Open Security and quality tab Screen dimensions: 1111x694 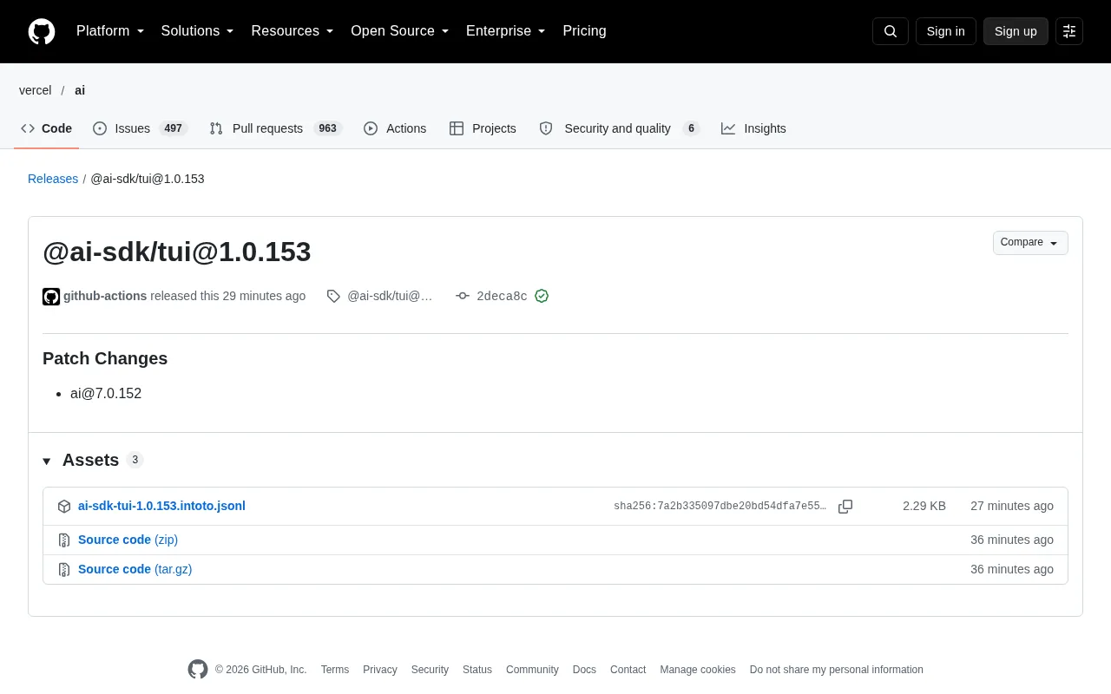619,128
